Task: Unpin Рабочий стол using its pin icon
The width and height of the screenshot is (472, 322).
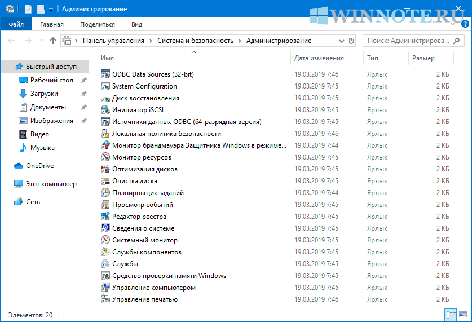Action: (x=83, y=80)
